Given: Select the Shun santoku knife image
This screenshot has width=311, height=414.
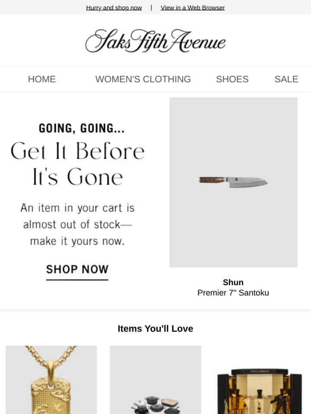Looking at the screenshot, I should tap(233, 182).
